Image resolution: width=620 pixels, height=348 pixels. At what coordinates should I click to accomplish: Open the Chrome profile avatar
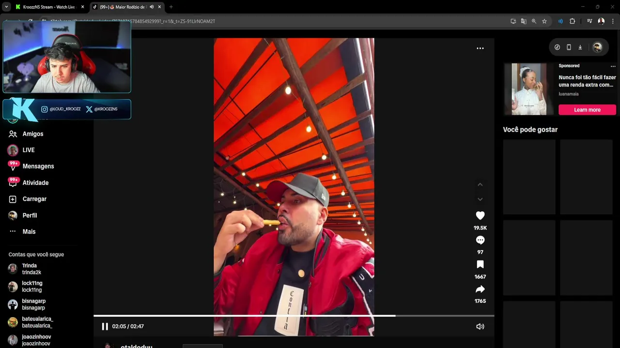click(601, 21)
